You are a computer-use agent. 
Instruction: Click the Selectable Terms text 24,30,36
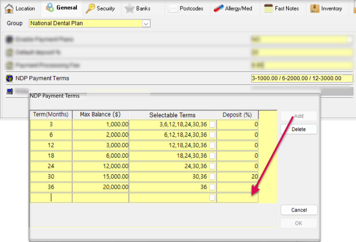pos(196,166)
